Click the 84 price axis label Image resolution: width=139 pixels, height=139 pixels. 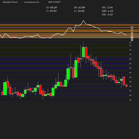tap(130, 46)
